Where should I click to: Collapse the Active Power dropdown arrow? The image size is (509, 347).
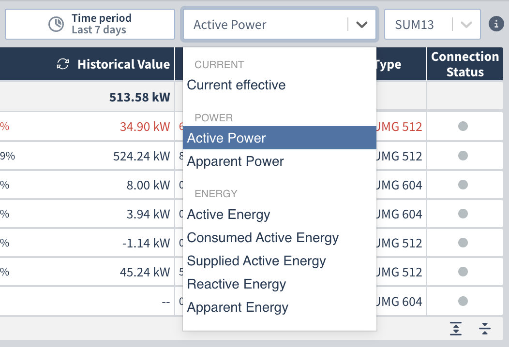[361, 25]
